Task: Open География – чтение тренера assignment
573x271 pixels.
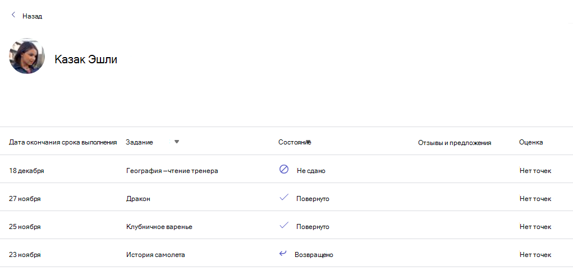Action: [172, 171]
